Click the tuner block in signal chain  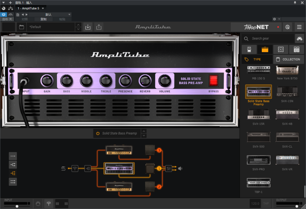click(75, 168)
